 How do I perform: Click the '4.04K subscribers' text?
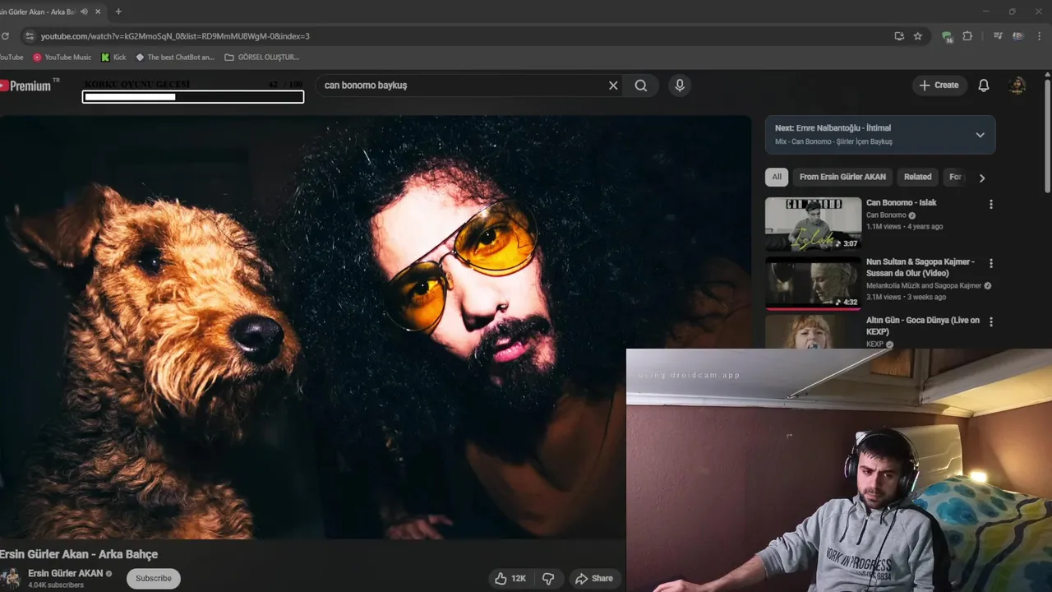click(x=56, y=585)
